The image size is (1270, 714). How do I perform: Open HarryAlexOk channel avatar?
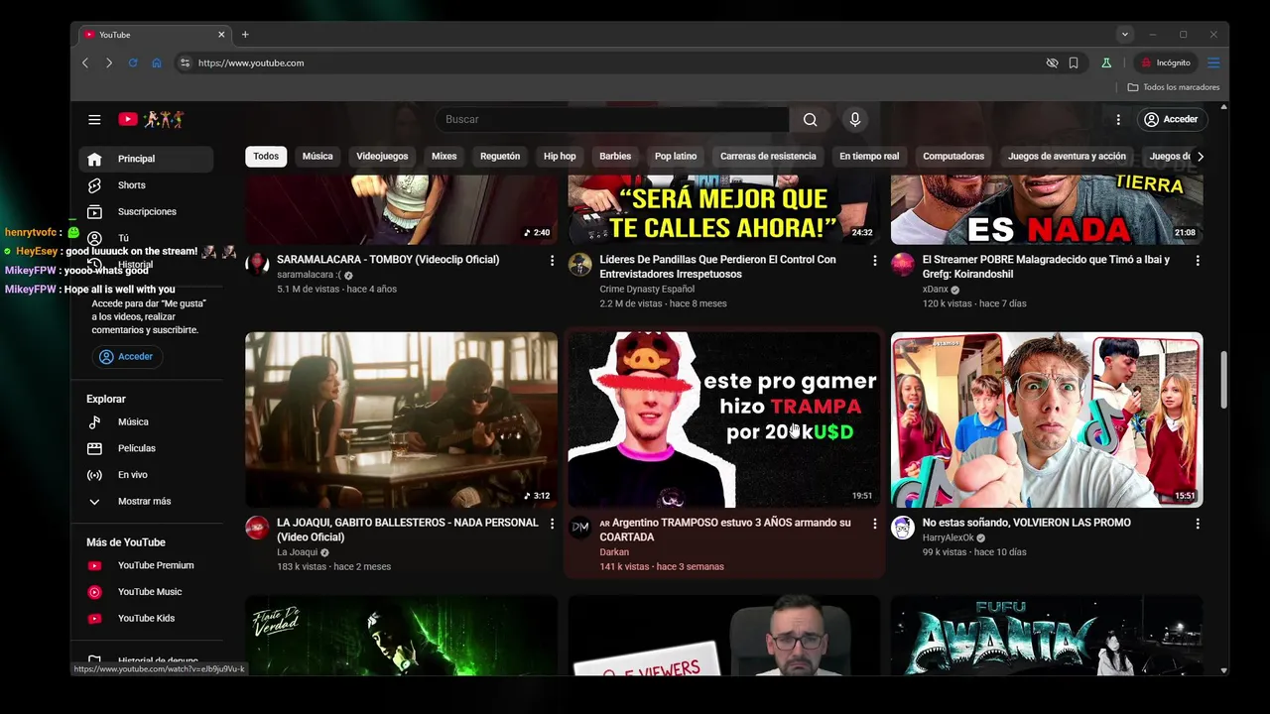[903, 528]
